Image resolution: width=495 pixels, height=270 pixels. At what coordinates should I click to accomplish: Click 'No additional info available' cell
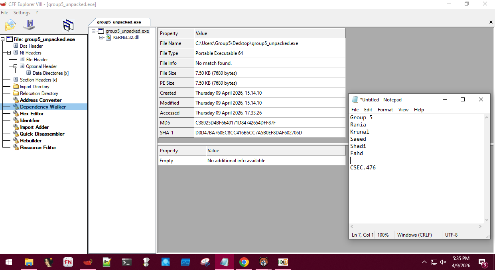click(x=276, y=161)
